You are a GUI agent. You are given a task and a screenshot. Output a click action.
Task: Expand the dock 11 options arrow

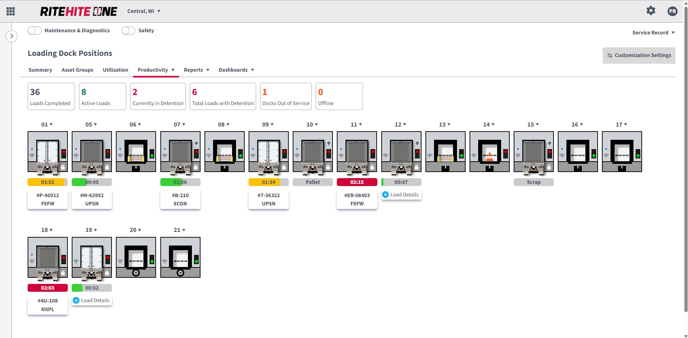(x=361, y=124)
